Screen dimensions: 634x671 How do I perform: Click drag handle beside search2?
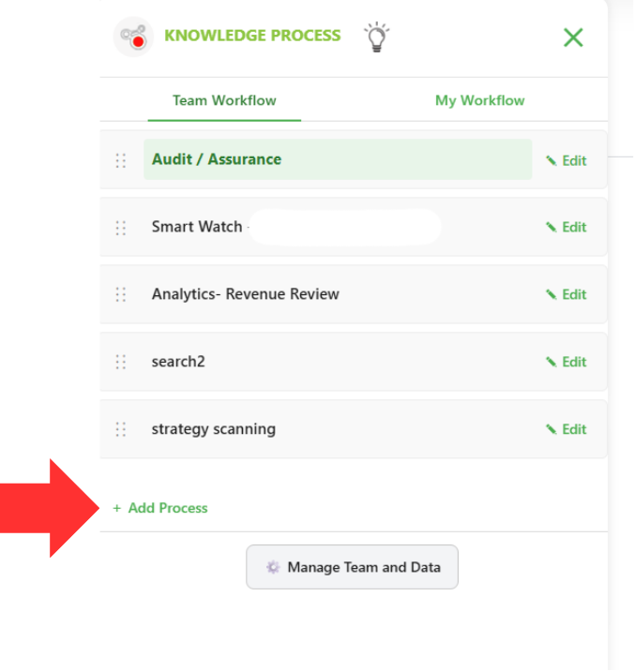[x=120, y=363]
